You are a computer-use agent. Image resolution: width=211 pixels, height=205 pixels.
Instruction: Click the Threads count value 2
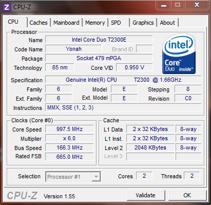192,176
